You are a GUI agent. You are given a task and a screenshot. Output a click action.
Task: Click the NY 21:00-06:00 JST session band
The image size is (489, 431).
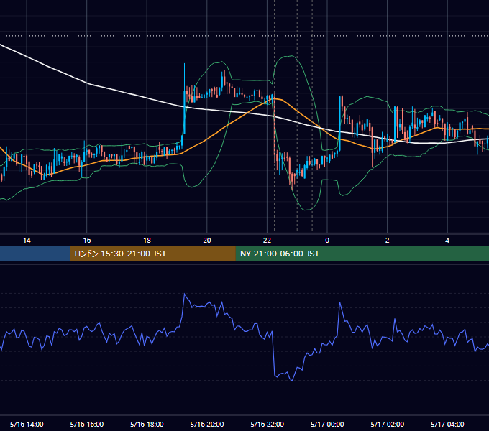(362, 254)
